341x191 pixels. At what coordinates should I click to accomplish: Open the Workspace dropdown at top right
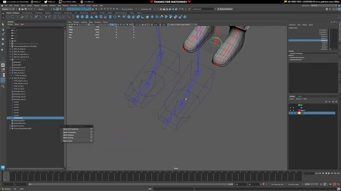[324, 5]
